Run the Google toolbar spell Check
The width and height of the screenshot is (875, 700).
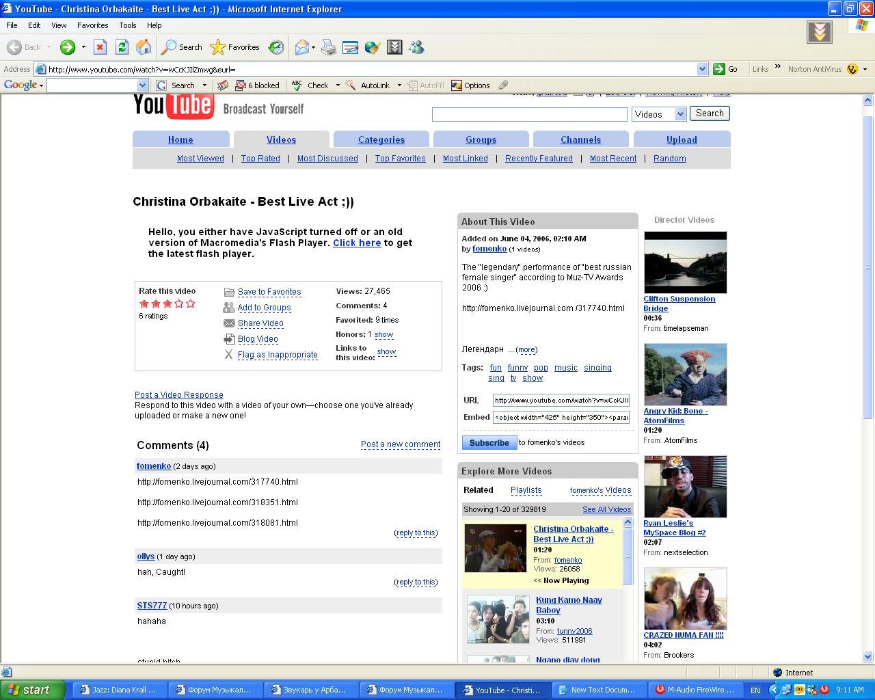click(310, 85)
